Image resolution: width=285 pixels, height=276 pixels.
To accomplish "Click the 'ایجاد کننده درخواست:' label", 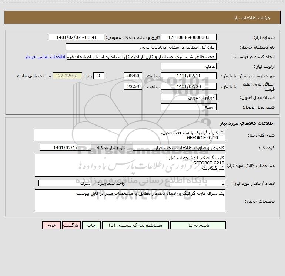I will [x=254, y=57].
